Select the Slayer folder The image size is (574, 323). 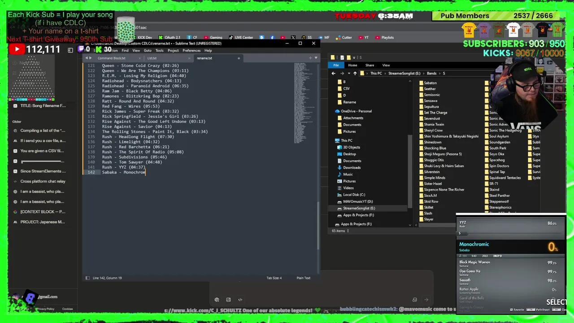[429, 219]
